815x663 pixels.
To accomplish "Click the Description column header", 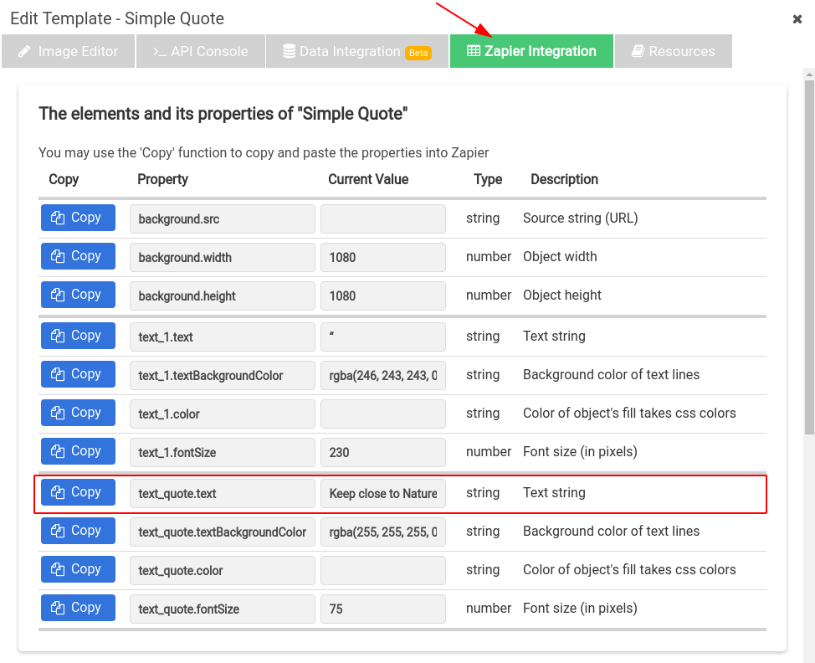I will 565,179.
